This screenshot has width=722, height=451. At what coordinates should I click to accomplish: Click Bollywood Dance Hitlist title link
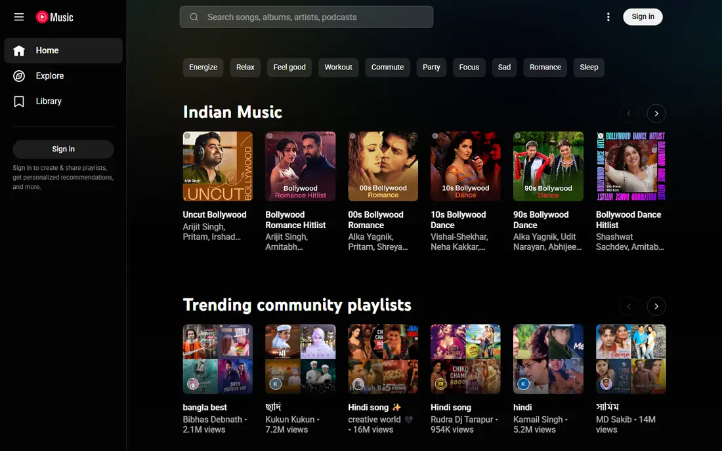(x=629, y=220)
